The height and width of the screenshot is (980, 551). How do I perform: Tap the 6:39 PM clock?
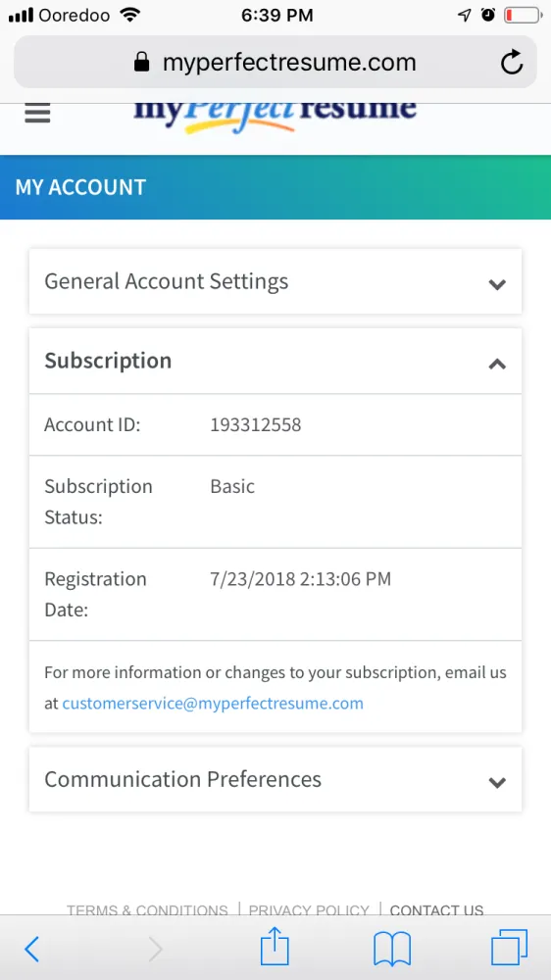[x=277, y=15]
